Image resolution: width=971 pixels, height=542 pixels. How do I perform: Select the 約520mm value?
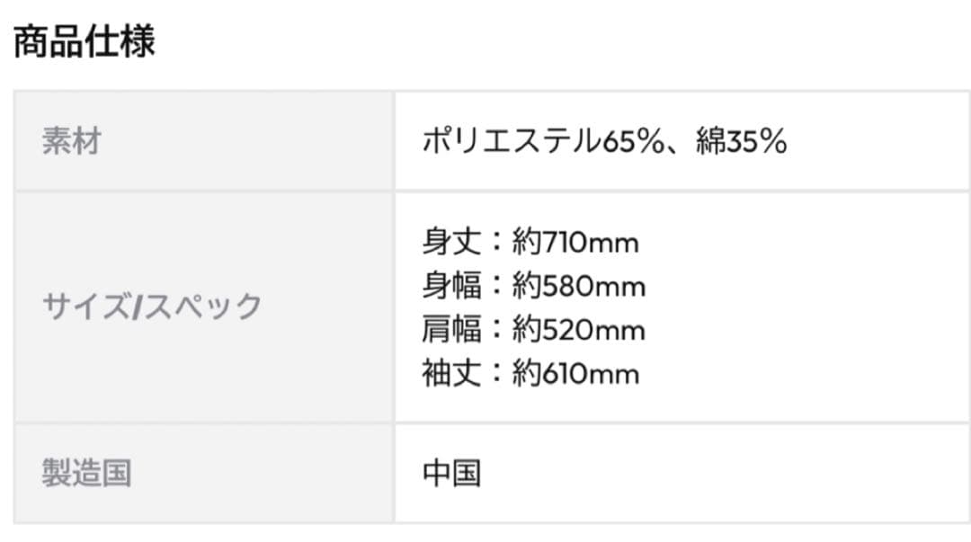click(579, 330)
